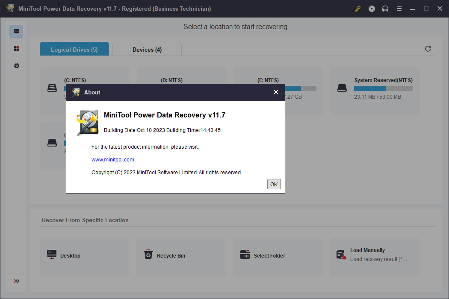Choose Desktop recovery location
This screenshot has height=299, width=449.
[85, 257]
